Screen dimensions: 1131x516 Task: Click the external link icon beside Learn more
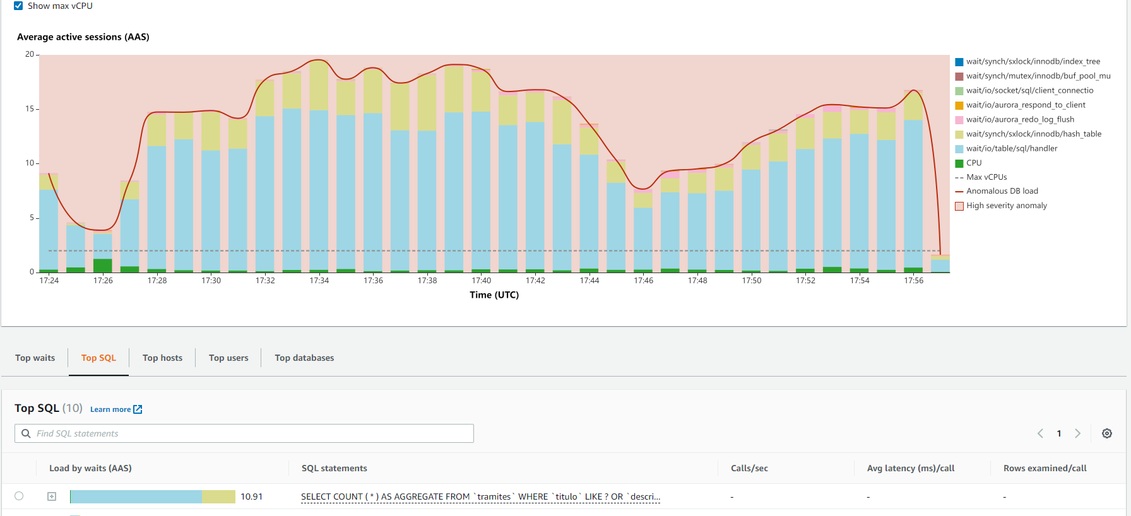click(138, 409)
